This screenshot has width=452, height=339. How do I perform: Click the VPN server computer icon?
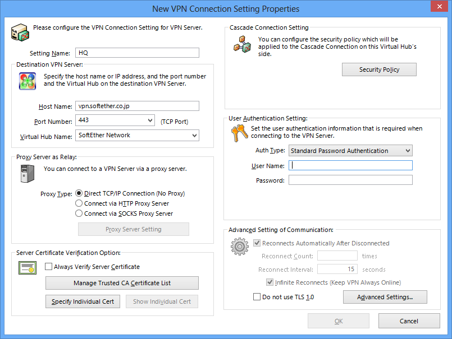tap(20, 32)
